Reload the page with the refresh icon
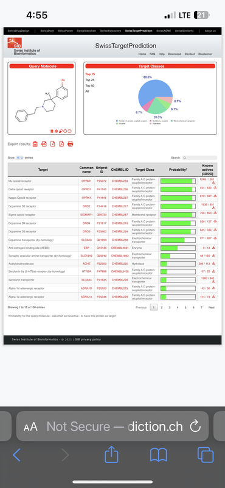Image resolution: width=225 pixels, height=488 pixels. 195,426
